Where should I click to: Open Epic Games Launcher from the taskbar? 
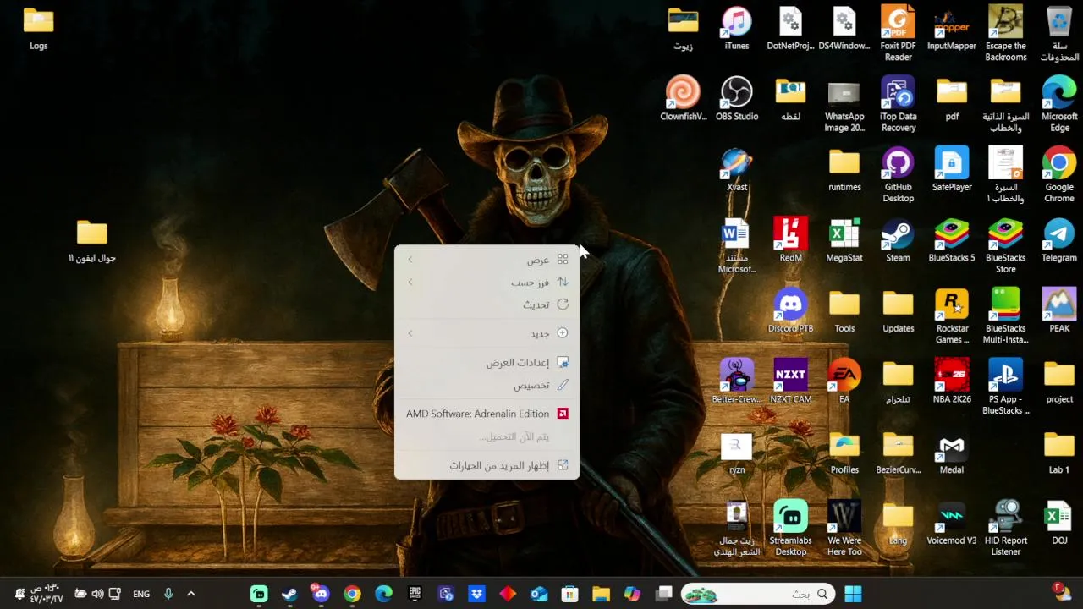[415, 594]
